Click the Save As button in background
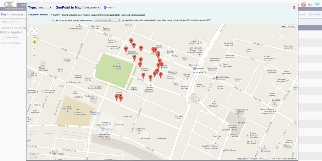Viewport: 322px width, 161px height. (x=16, y=22)
